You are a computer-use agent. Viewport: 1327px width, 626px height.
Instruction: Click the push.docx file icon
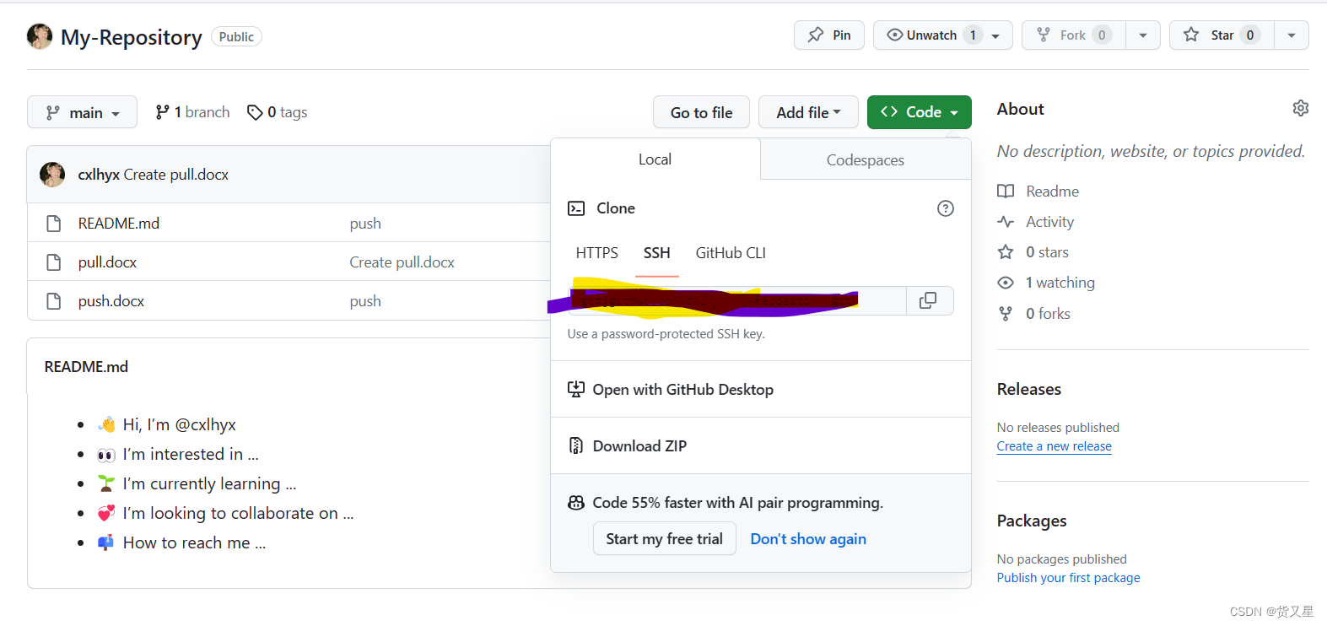[54, 301]
